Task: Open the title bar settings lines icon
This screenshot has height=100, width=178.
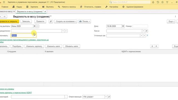Action: (x=167, y=2)
